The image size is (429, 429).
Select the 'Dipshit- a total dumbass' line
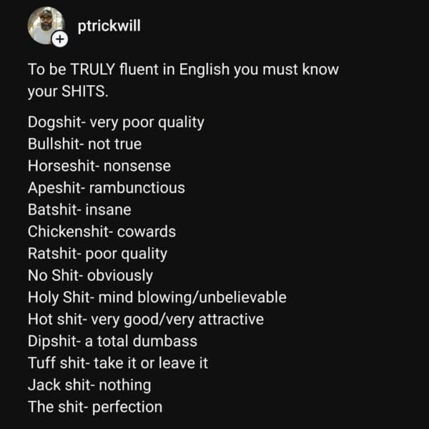click(x=112, y=341)
